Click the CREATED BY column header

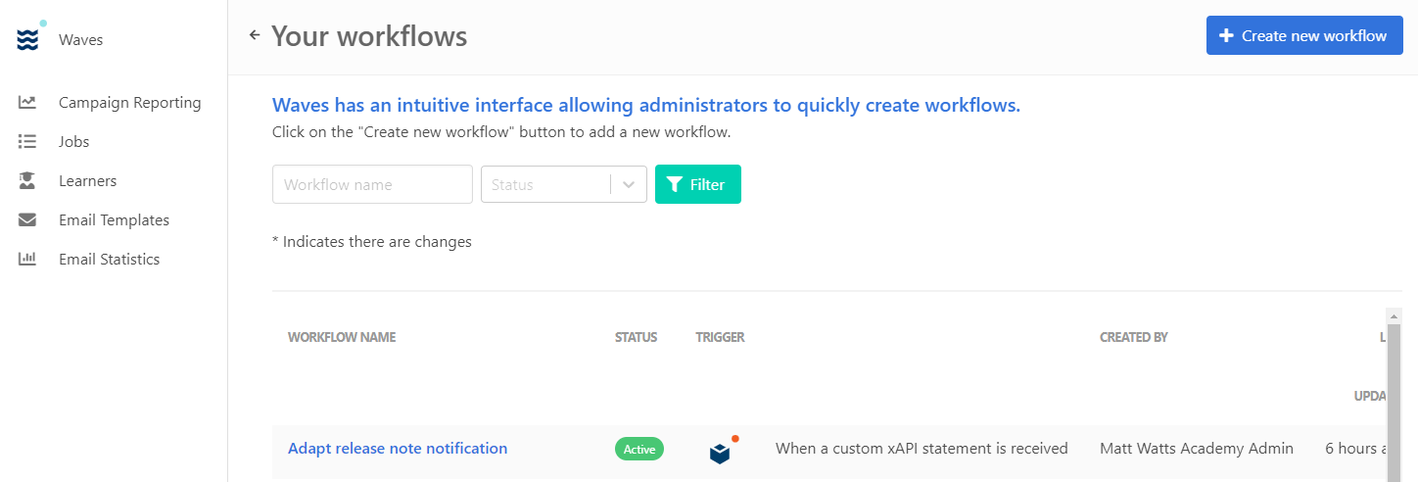point(1134,337)
